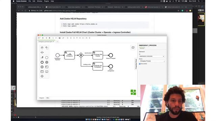Activate the global connect tool
The width and height of the screenshot is (216, 121).
point(42,57)
